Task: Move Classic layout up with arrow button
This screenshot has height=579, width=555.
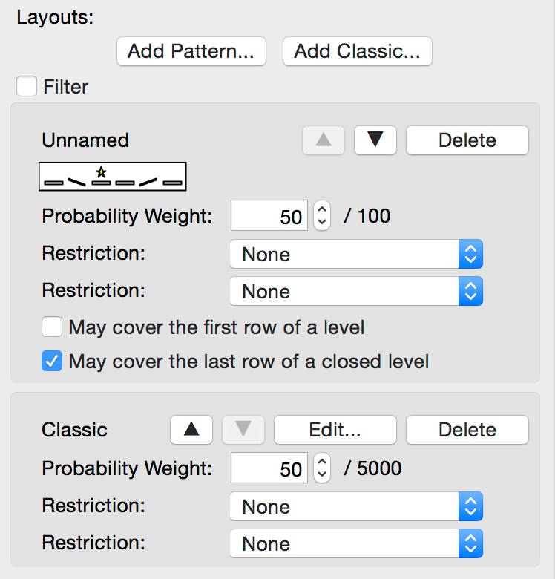Action: (191, 430)
